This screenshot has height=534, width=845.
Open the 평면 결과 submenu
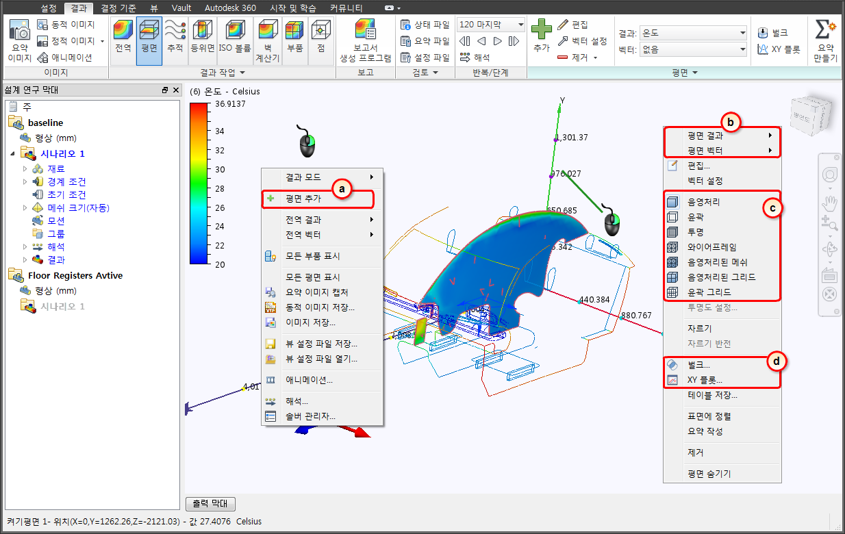722,136
